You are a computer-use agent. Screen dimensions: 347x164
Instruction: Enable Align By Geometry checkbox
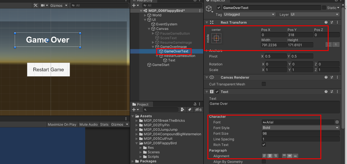[264, 161]
